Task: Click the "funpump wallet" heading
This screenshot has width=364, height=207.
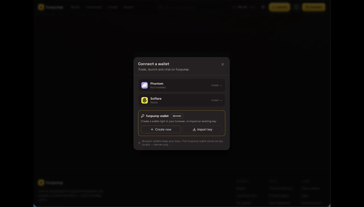Action: pos(157,116)
